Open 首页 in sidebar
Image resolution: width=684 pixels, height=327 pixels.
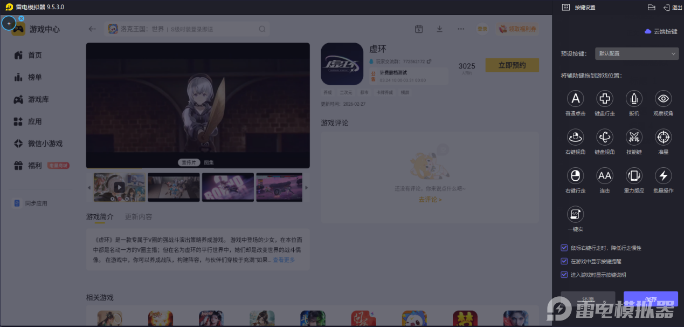[28, 55]
